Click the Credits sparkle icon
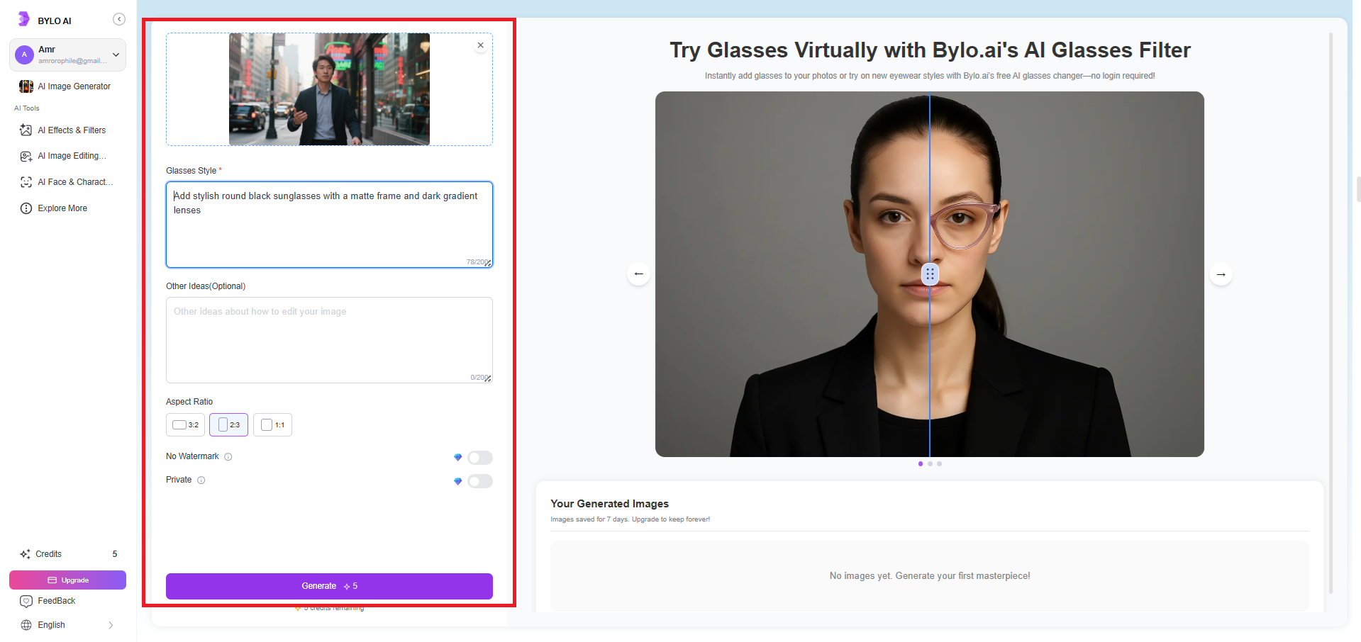The image size is (1361, 642). point(26,554)
